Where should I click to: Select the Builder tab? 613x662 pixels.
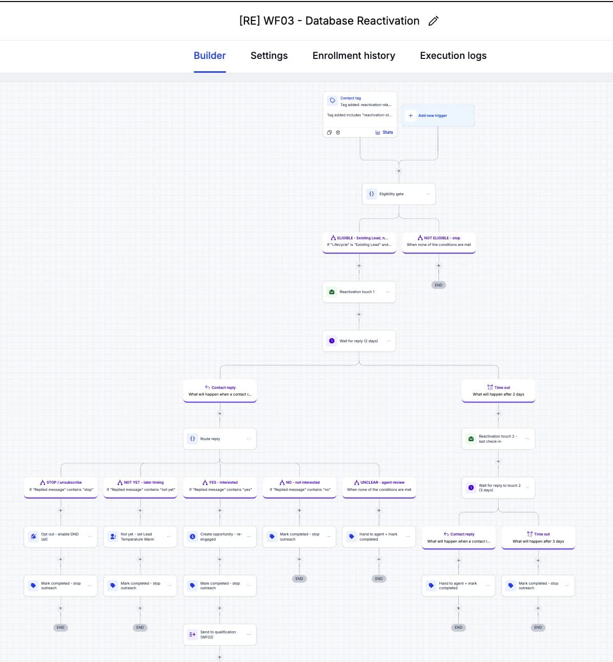[210, 55]
